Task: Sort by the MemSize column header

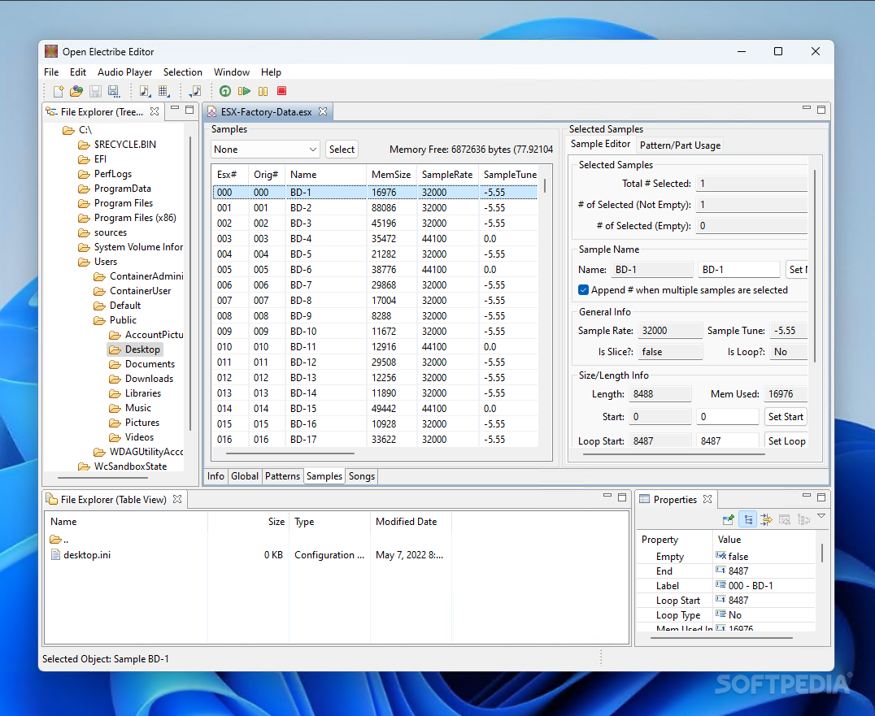Action: pyautogui.click(x=391, y=175)
